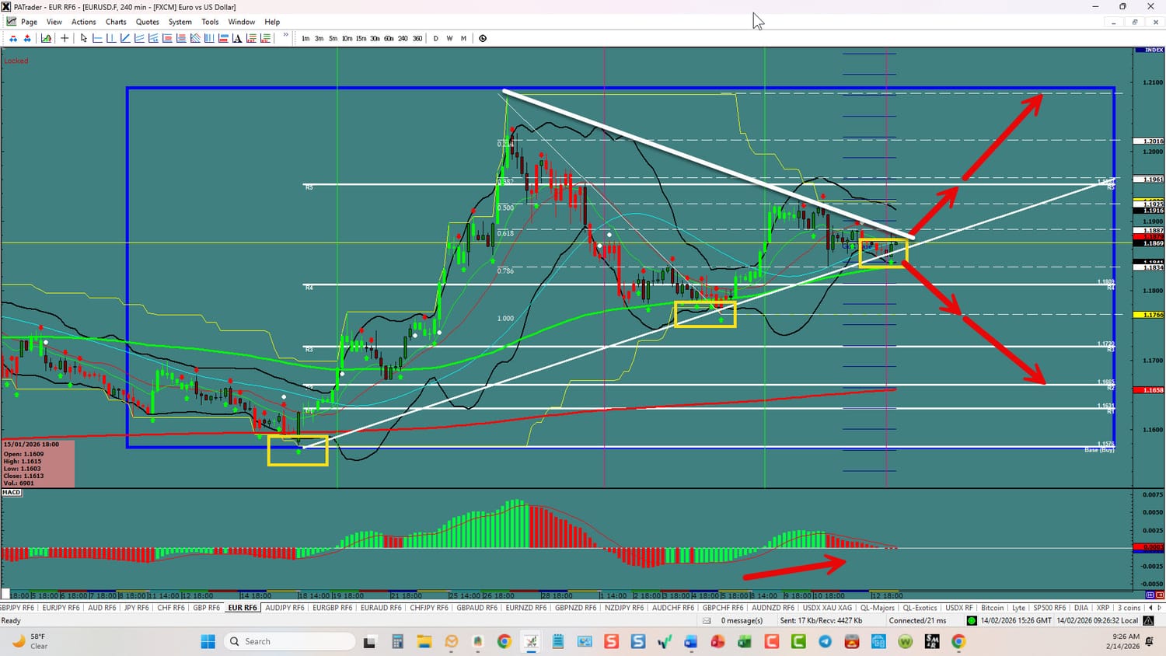
Task: Switch to the USDX XAU XAG tab
Action: [827, 608]
